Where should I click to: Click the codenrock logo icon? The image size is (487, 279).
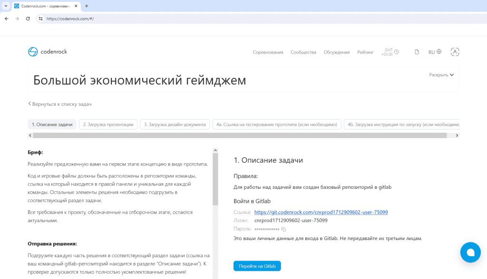point(33,52)
